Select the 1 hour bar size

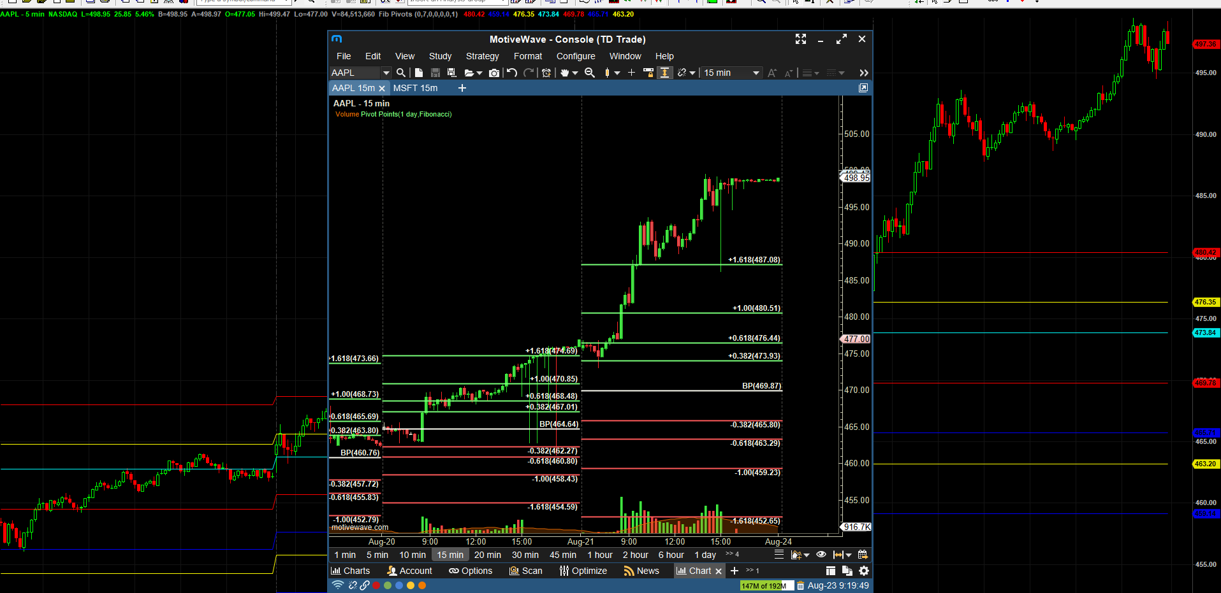pyautogui.click(x=600, y=555)
